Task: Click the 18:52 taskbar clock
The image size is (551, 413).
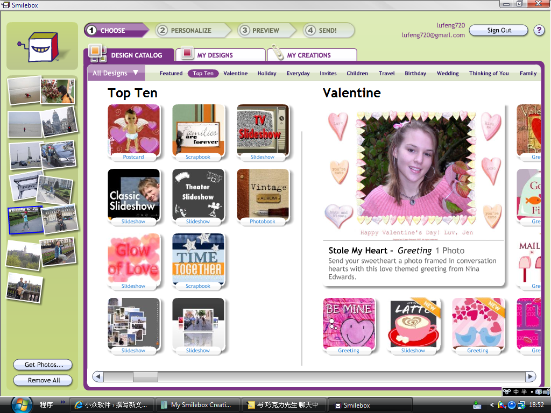Action: click(x=536, y=405)
